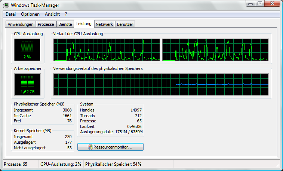Click the Threads value 712
283x171 pixels.
(138, 116)
